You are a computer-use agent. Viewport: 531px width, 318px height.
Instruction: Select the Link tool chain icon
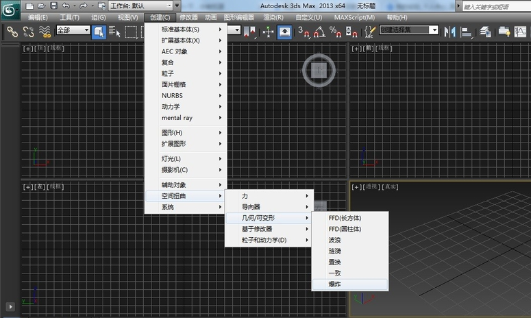[12, 32]
